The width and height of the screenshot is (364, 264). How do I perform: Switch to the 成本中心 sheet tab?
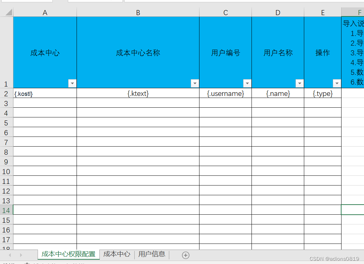(x=117, y=255)
